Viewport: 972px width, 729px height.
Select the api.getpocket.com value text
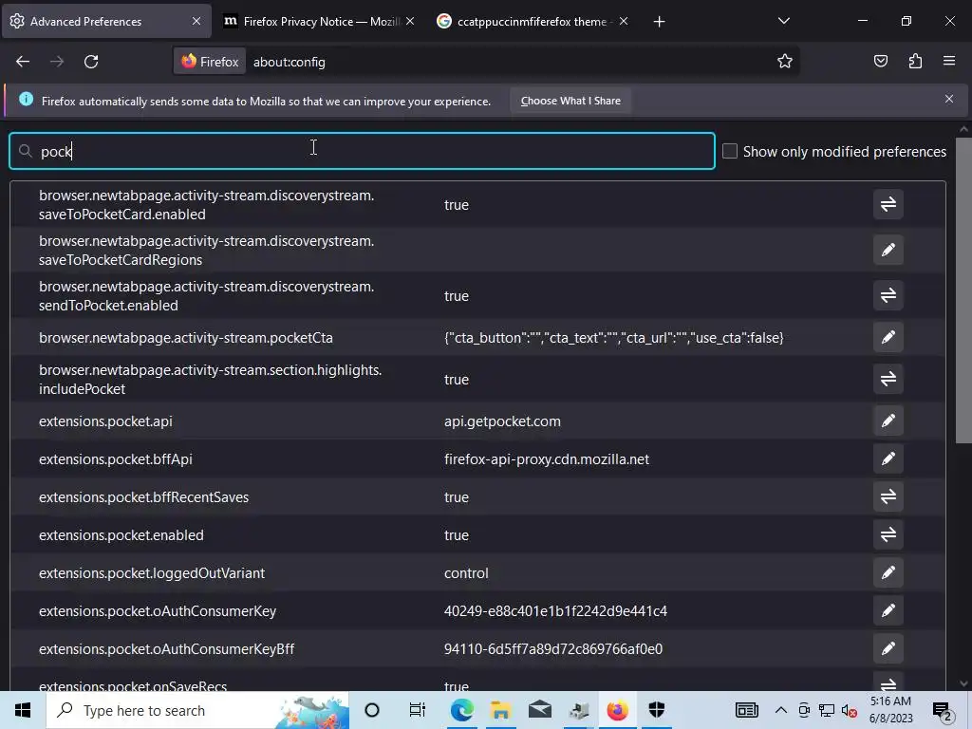click(x=502, y=421)
